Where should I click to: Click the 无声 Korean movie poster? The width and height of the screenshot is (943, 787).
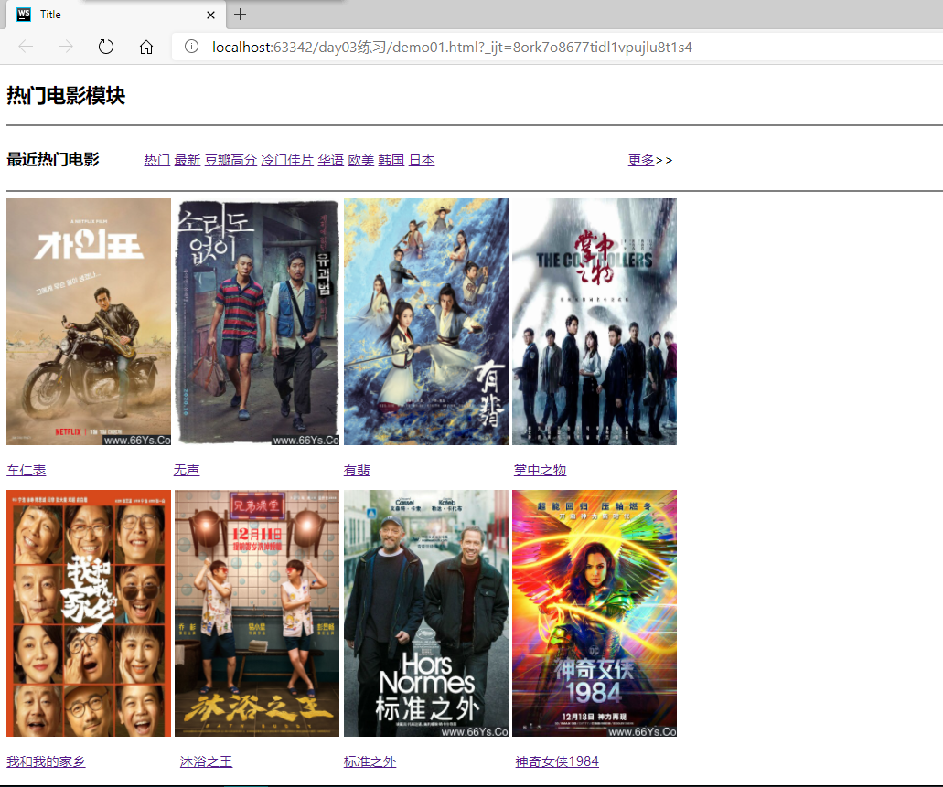257,322
